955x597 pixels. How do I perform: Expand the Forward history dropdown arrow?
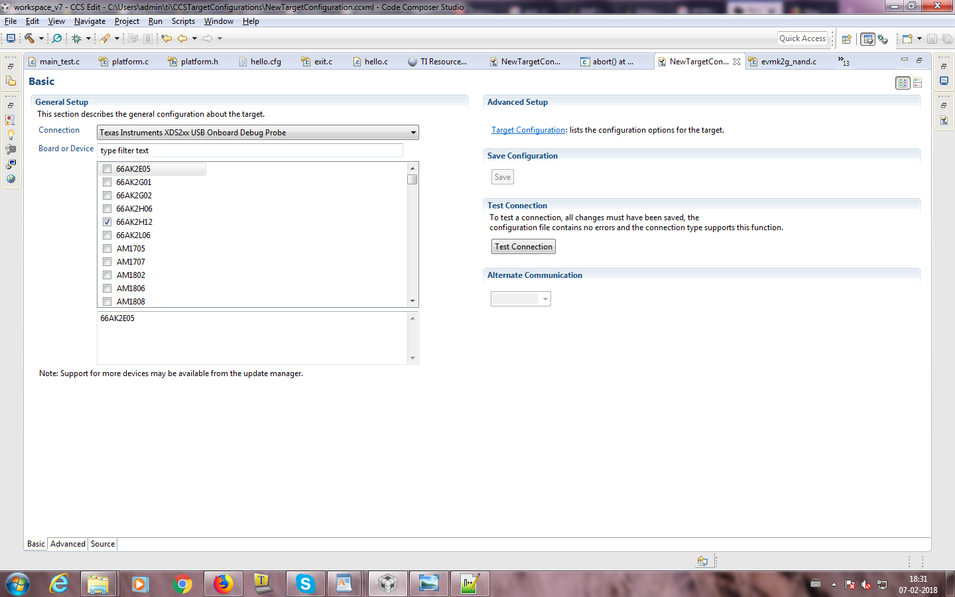220,38
